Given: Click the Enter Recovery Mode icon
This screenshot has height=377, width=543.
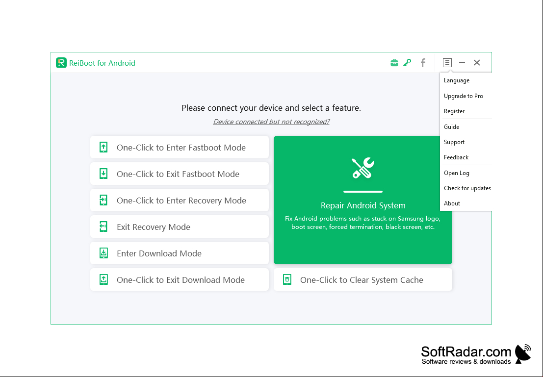Looking at the screenshot, I should tap(103, 200).
